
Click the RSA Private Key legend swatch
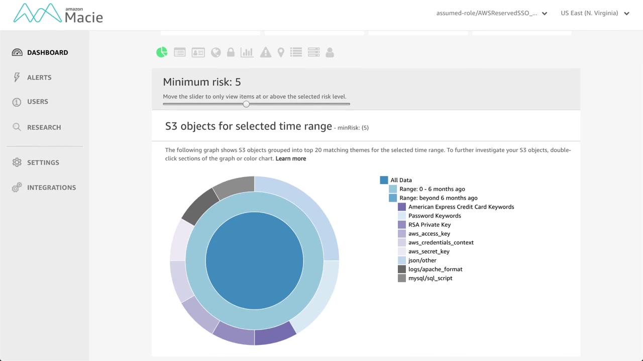tap(402, 225)
